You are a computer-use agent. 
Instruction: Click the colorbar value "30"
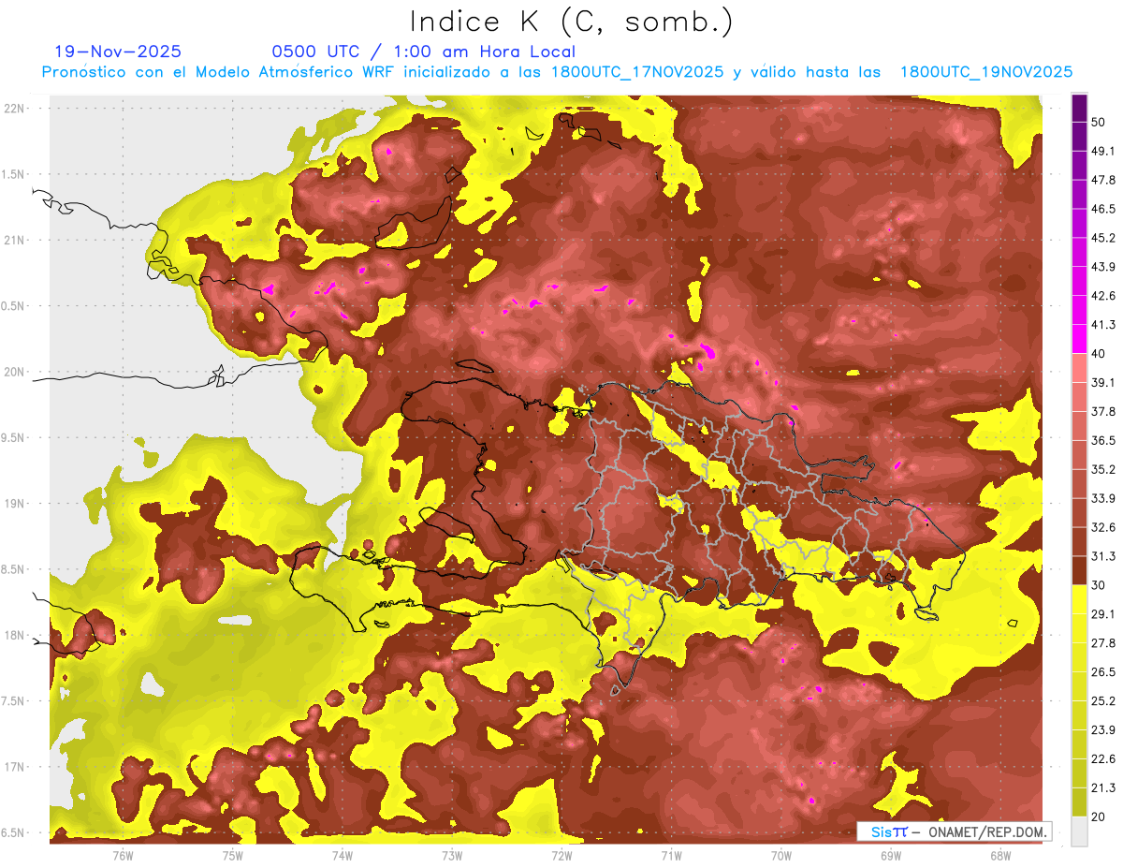[1098, 585]
